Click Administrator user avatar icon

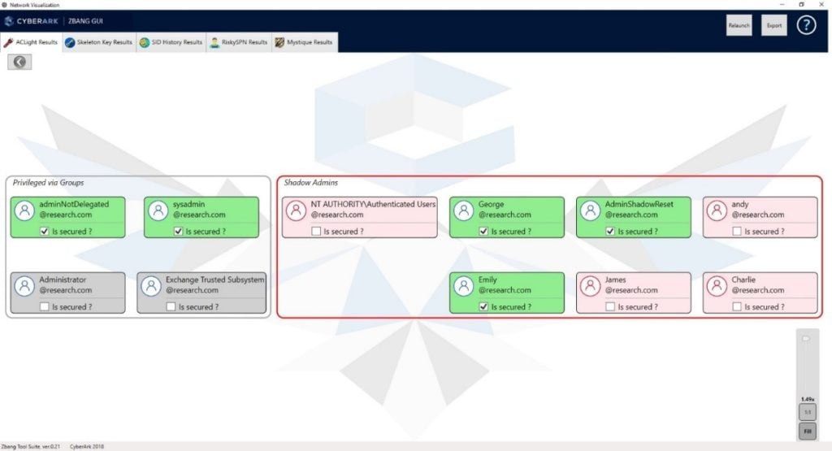click(24, 286)
